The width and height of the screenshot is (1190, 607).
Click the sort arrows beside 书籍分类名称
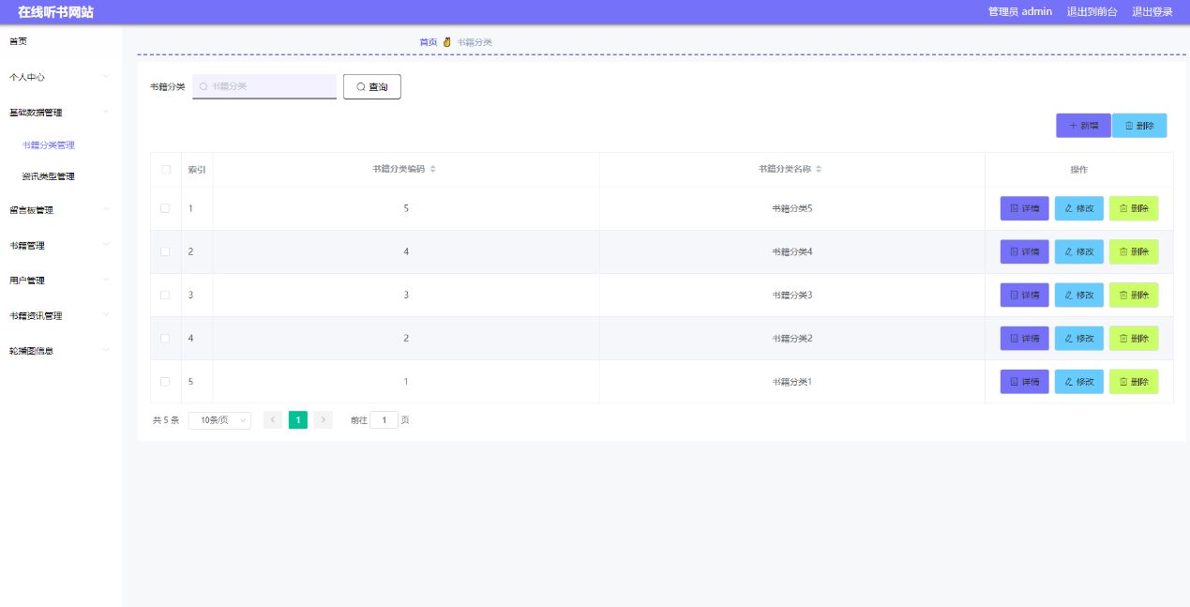(819, 170)
